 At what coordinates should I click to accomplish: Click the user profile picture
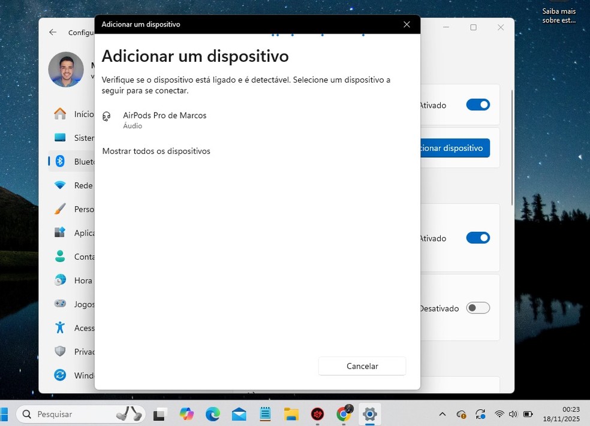pos(66,69)
